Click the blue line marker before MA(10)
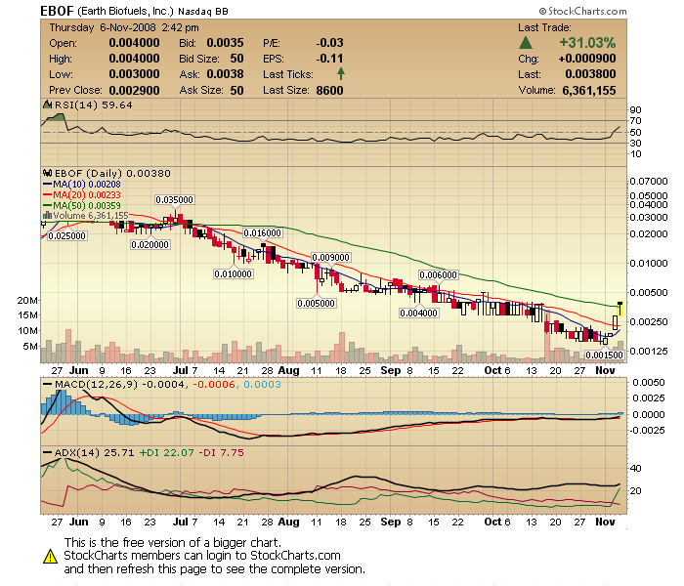 47,185
